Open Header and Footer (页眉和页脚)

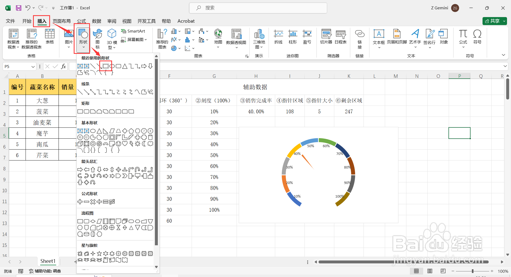(397, 37)
